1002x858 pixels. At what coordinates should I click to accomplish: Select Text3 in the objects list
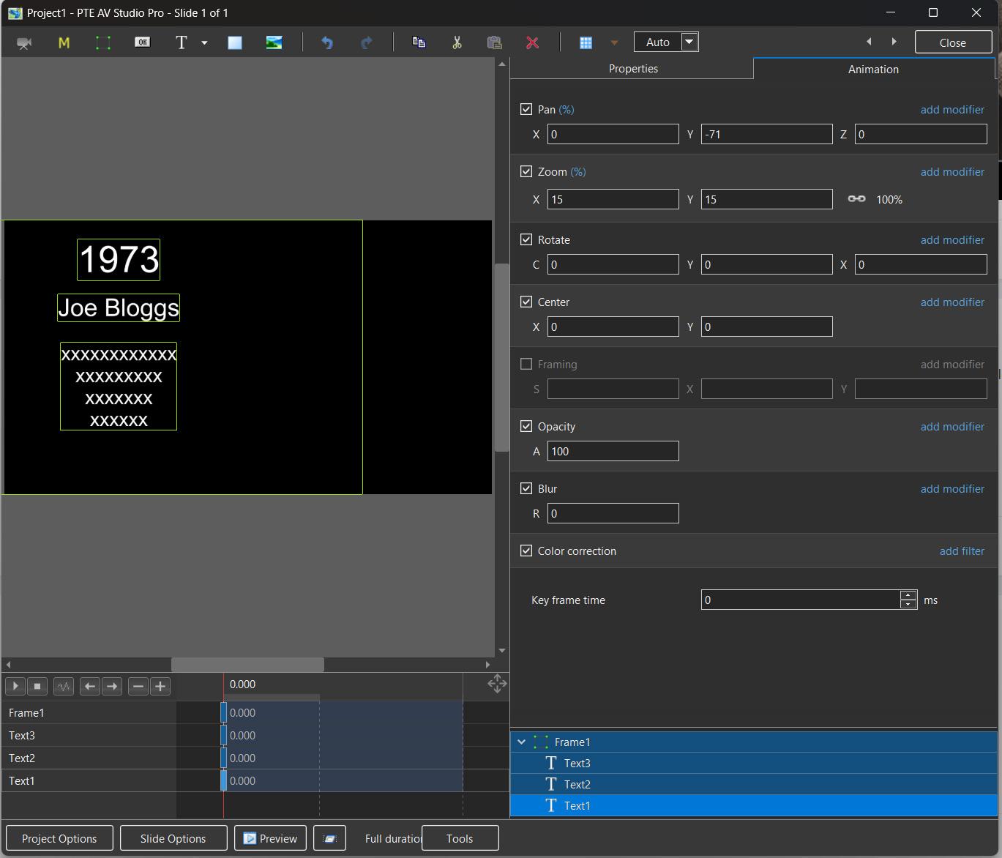click(577, 763)
